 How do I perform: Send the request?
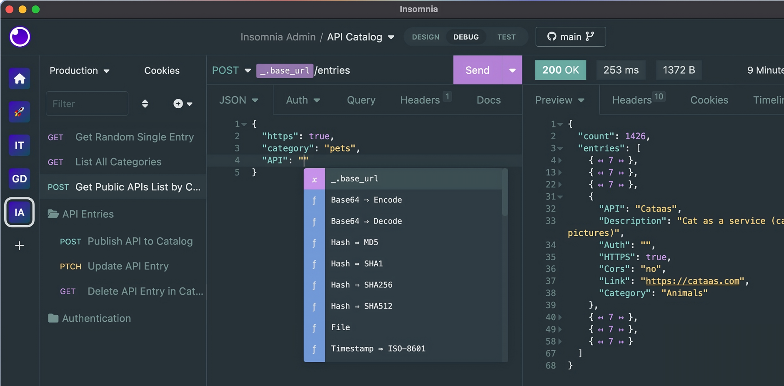pos(478,70)
